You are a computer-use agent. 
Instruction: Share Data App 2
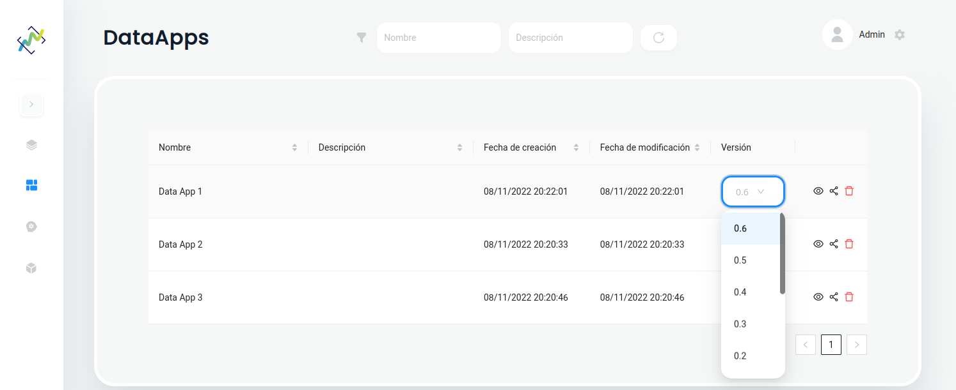point(834,244)
